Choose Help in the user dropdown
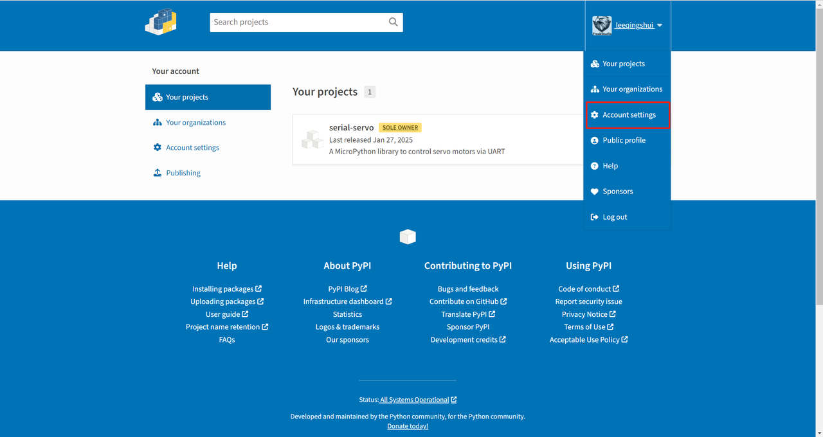The height and width of the screenshot is (437, 823). (628, 166)
